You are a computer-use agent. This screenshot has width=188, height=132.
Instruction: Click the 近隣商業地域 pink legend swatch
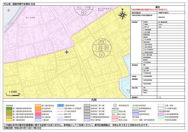pos(38,111)
